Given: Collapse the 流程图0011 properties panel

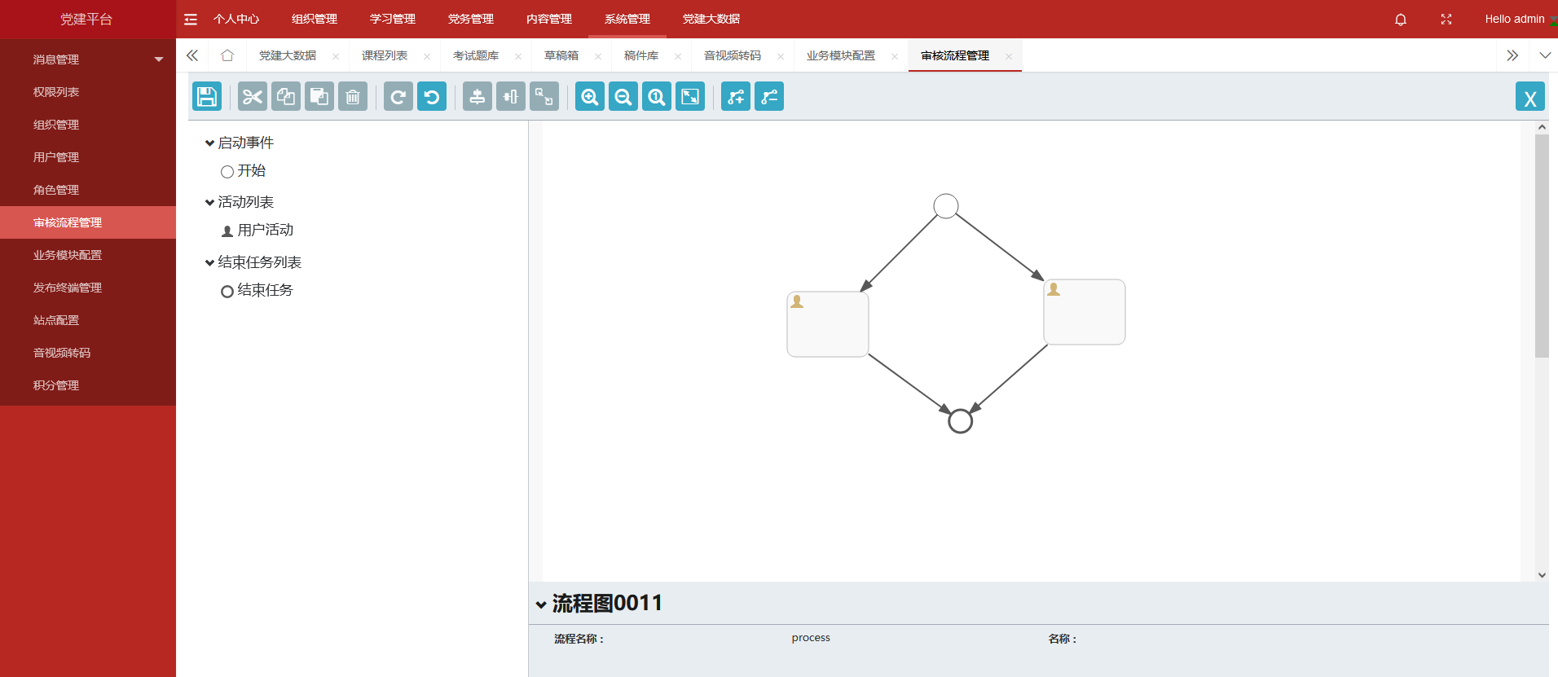Looking at the screenshot, I should pyautogui.click(x=541, y=604).
